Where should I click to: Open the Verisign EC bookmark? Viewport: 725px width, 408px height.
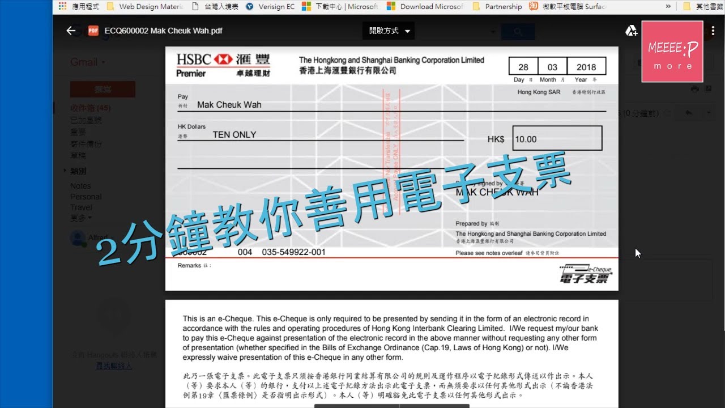point(270,7)
